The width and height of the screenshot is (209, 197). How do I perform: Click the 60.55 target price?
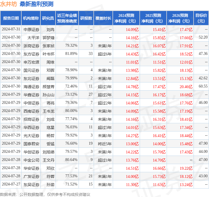point(203,86)
